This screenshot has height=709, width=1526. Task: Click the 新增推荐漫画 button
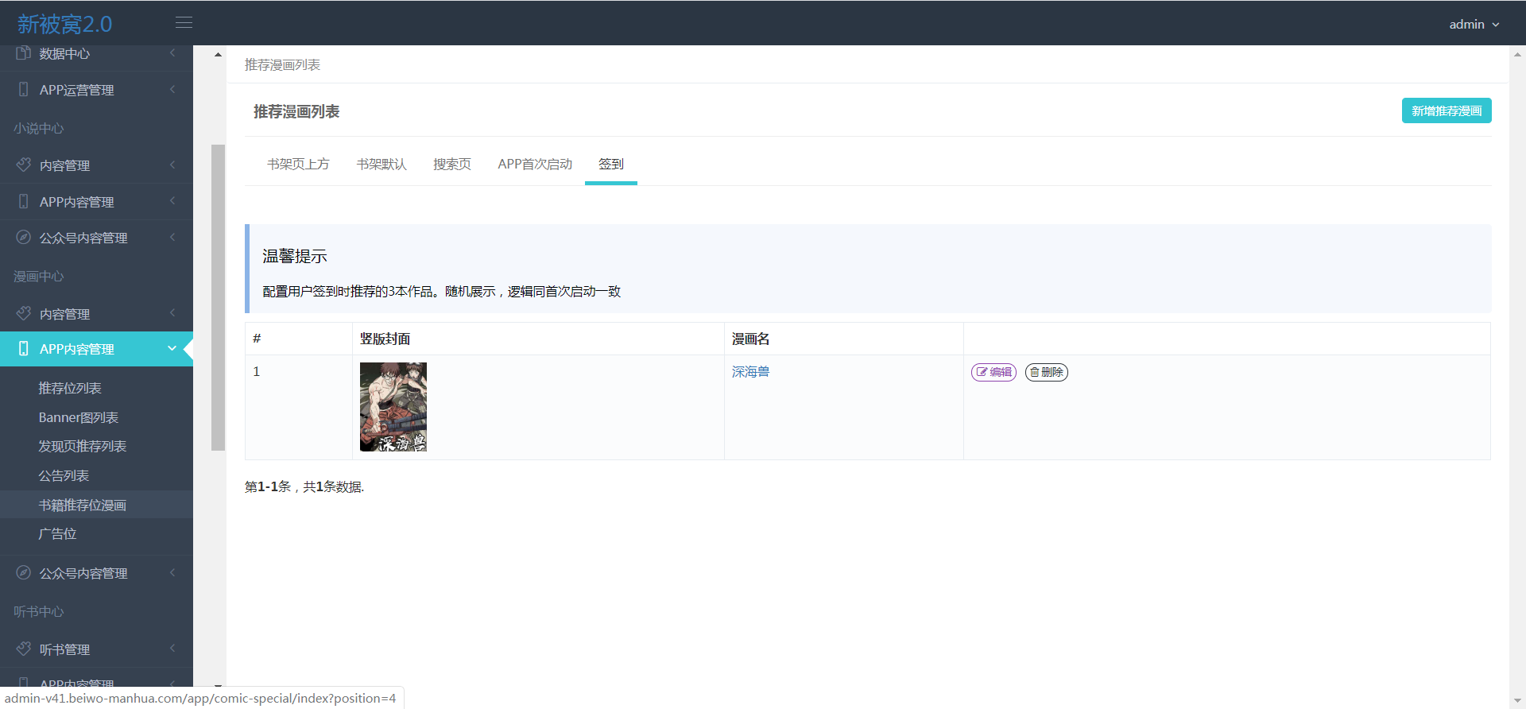pos(1446,111)
